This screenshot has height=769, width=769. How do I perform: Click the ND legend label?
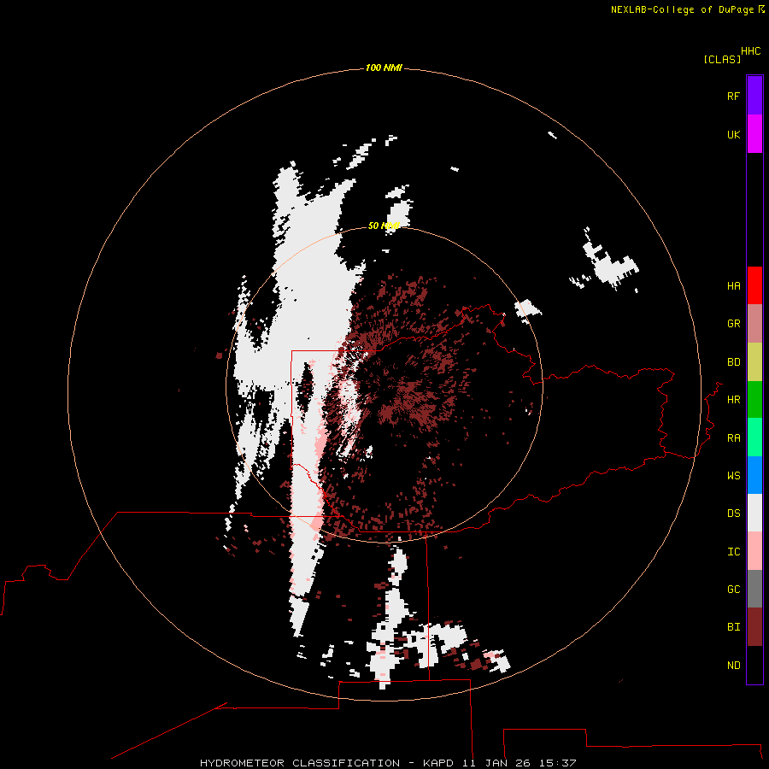pyautogui.click(x=733, y=666)
